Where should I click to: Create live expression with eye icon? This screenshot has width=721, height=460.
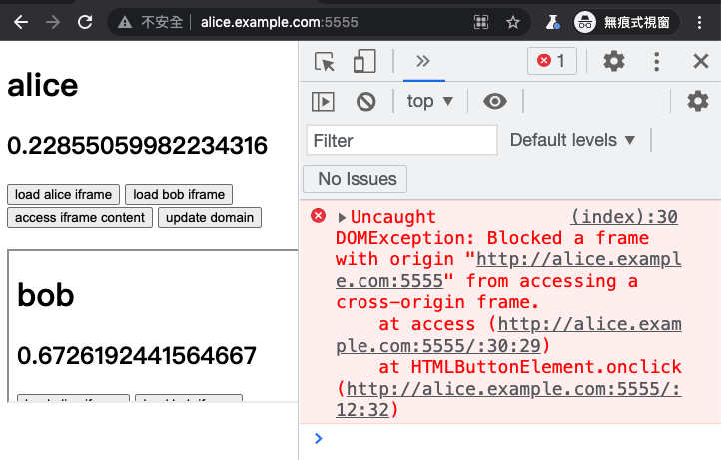(x=495, y=101)
